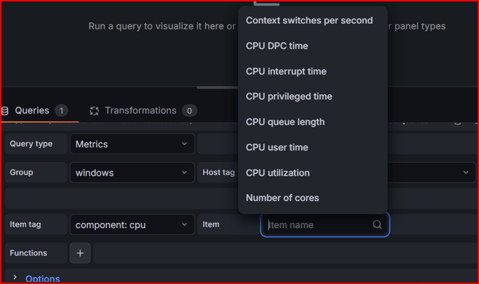Open the Group windows dropdown
479x284 pixels.
(132, 172)
